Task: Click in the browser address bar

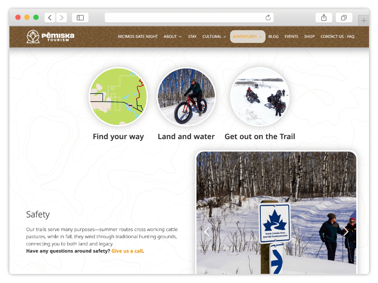Action: [184, 17]
